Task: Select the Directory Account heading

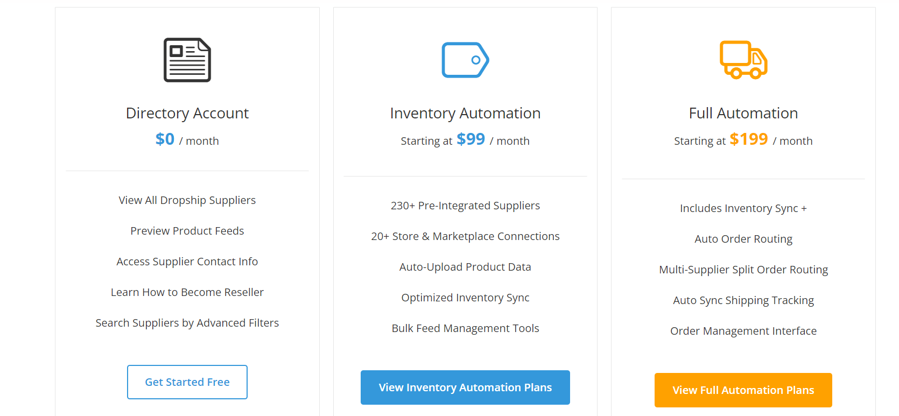Action: 187,113
